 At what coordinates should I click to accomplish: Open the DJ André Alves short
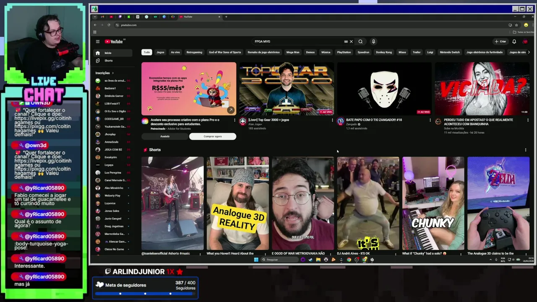click(x=368, y=203)
